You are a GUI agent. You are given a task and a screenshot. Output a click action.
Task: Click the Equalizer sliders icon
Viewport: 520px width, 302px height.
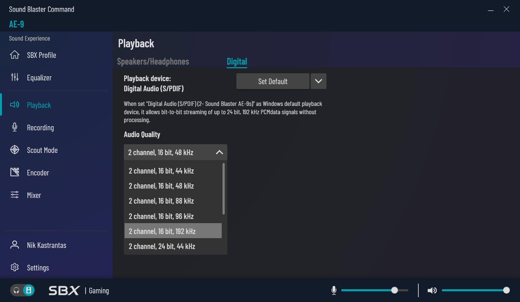coord(15,77)
